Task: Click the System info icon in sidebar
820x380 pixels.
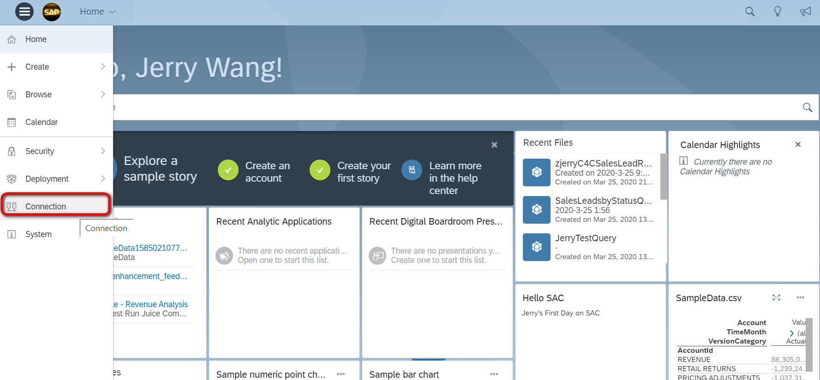Action: [12, 234]
